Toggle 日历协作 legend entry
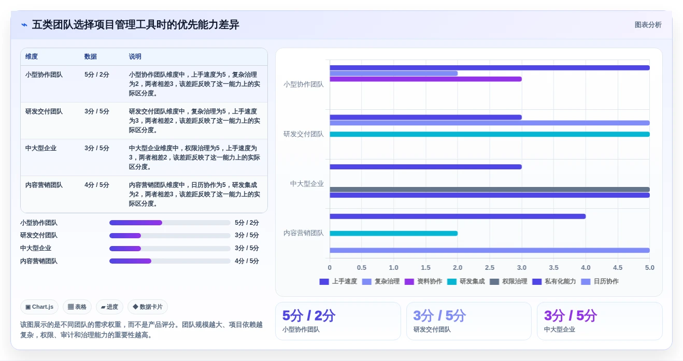683x361 pixels. 600,282
